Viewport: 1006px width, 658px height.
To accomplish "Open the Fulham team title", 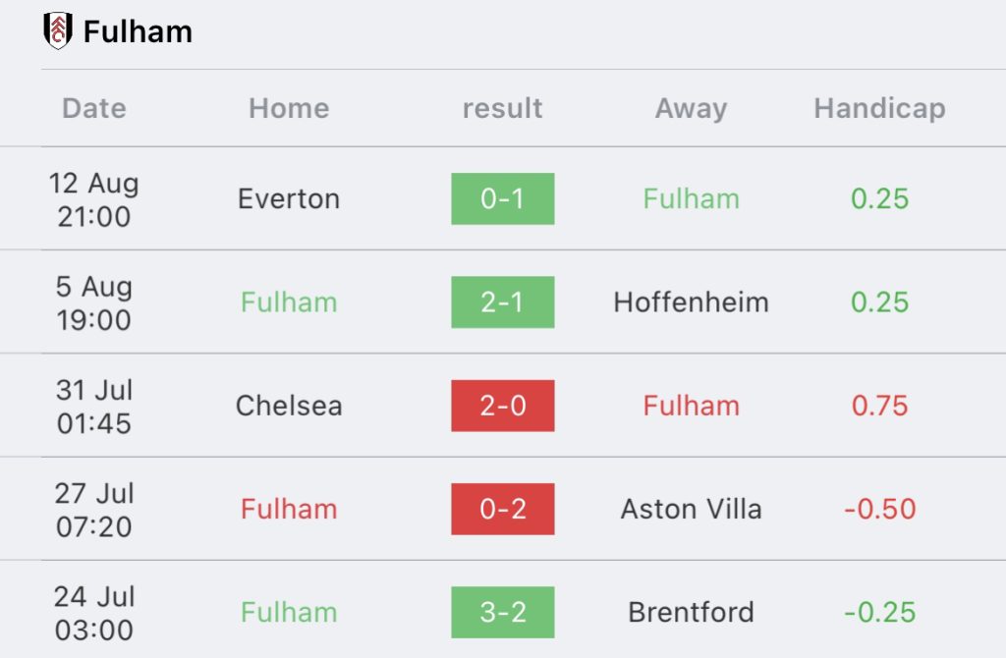I will (138, 31).
